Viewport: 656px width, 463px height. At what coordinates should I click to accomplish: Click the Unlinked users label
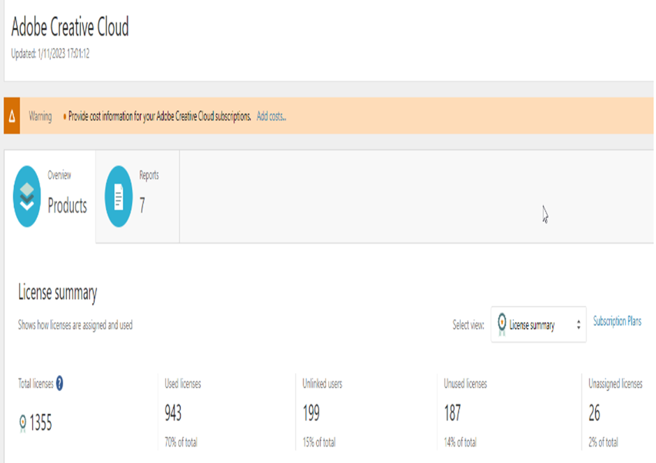point(322,383)
